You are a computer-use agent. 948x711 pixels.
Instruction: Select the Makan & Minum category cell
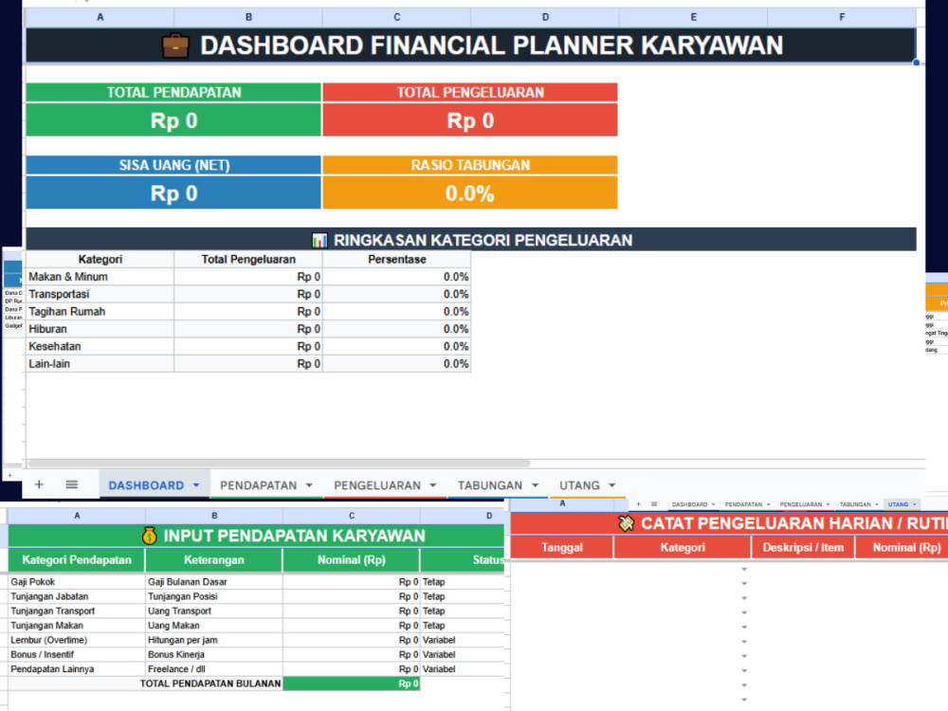click(x=100, y=277)
